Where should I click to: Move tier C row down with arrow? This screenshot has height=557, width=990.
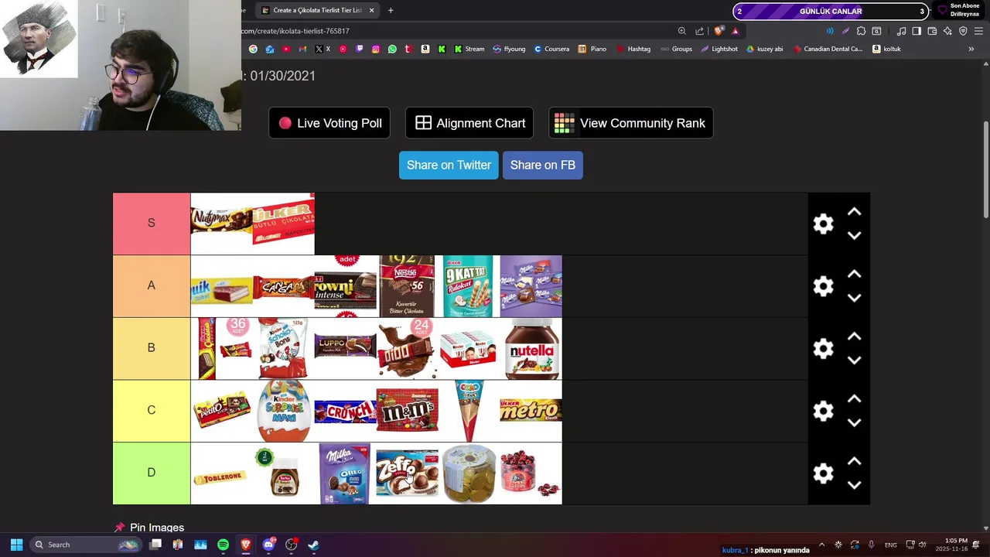pyautogui.click(x=854, y=423)
